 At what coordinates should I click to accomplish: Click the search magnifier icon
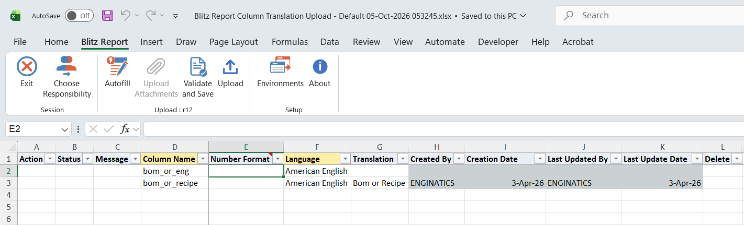coord(569,16)
